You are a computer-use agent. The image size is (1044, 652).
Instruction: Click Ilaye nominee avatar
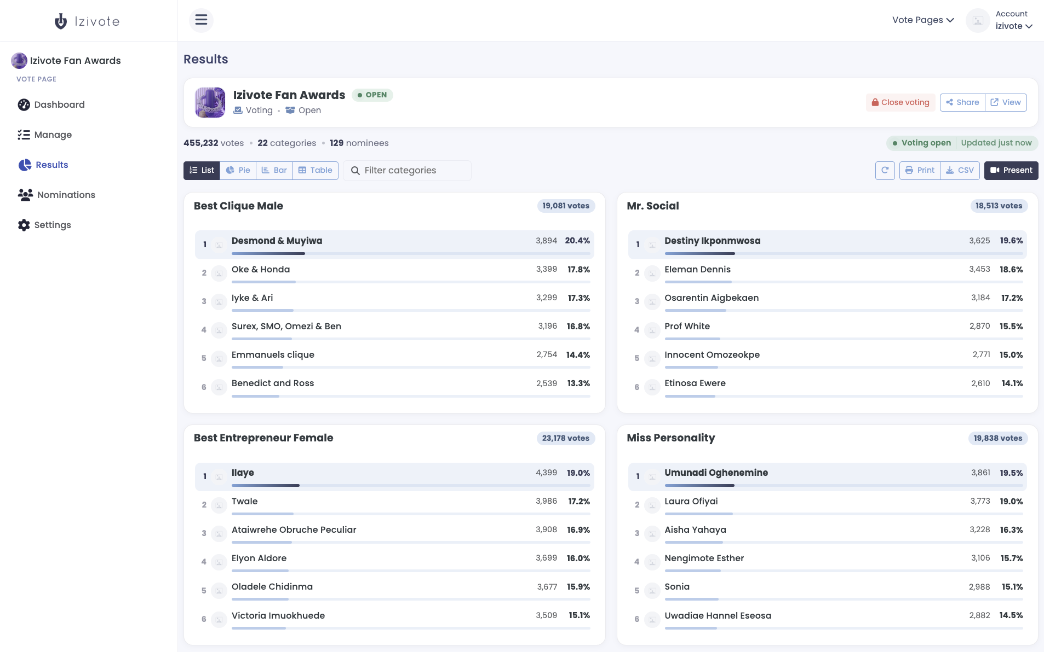click(x=219, y=476)
